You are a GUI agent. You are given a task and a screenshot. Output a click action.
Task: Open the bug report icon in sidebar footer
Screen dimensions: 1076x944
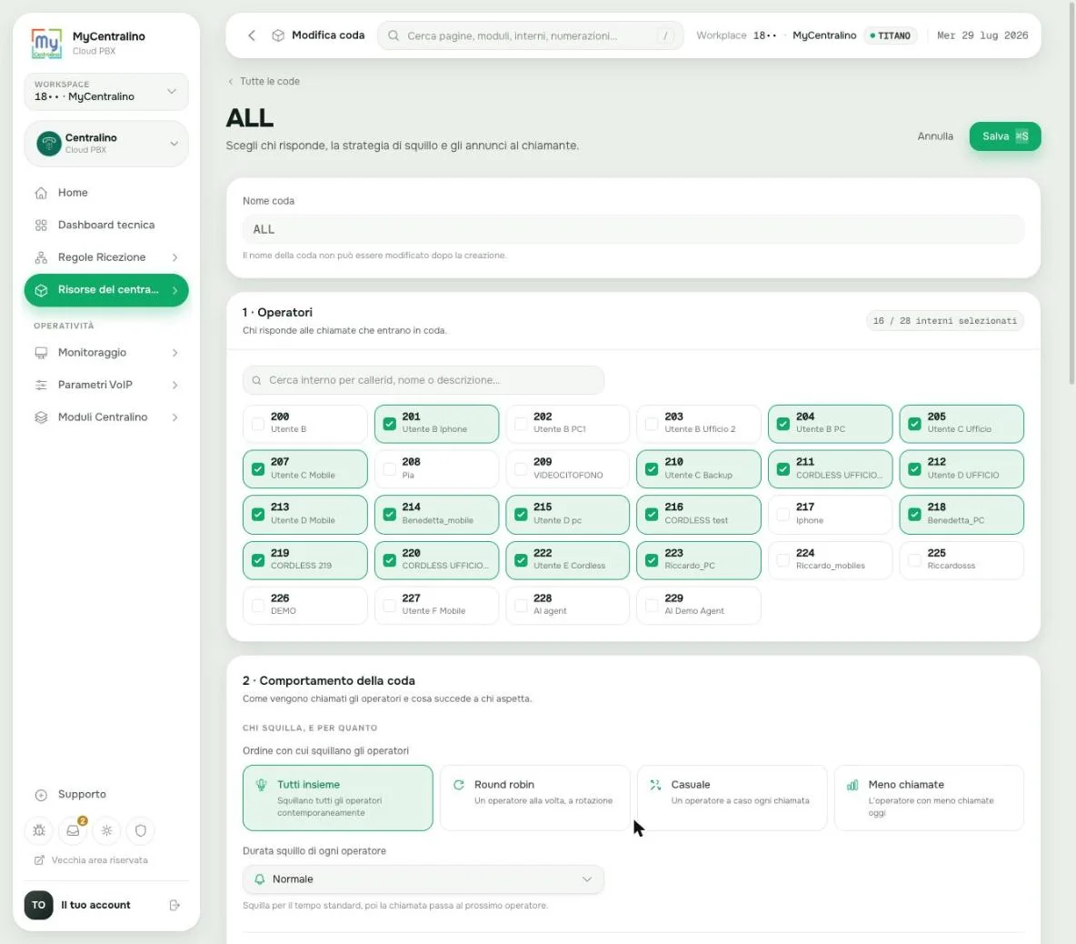[x=39, y=830]
